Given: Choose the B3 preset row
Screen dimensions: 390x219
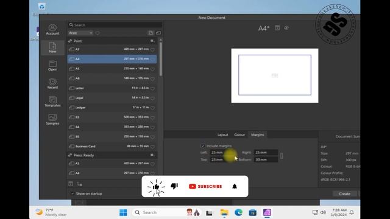Looking at the screenshot, I should pos(112,117).
